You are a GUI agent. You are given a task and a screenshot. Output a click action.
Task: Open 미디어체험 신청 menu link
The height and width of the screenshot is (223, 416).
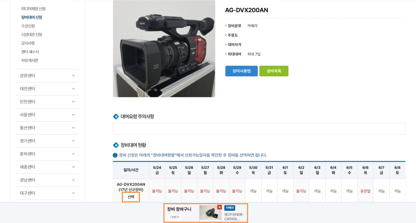click(x=33, y=9)
